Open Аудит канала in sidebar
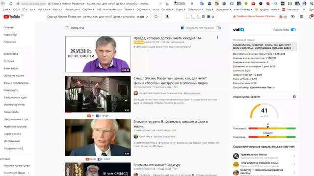Viewport: 314px width, 176px height. tap(12, 134)
